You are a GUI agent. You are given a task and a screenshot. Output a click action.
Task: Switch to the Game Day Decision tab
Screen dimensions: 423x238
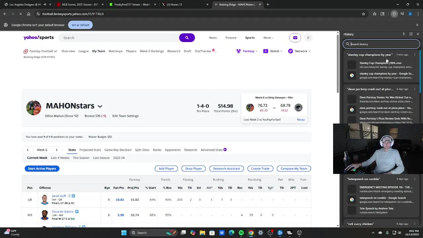point(118,150)
